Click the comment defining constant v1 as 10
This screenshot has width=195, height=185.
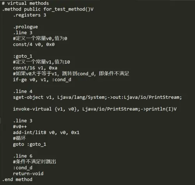(41, 62)
